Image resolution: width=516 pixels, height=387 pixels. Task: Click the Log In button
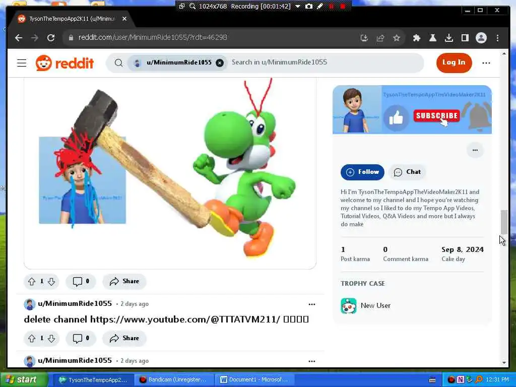coord(454,62)
